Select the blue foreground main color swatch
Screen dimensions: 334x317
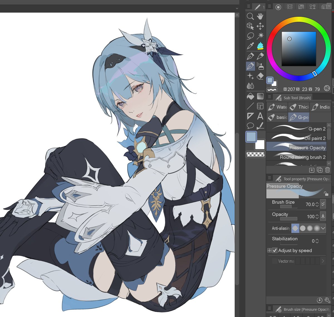(x=251, y=137)
